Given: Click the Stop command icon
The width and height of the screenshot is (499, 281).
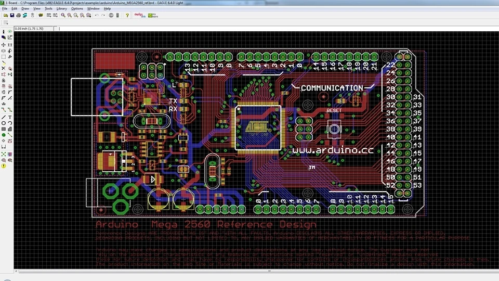Looking at the screenshot, I should tap(111, 15).
